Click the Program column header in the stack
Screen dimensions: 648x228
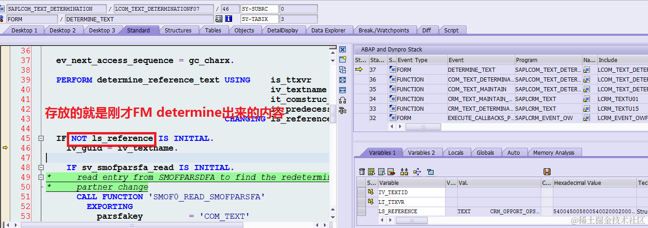click(548, 60)
